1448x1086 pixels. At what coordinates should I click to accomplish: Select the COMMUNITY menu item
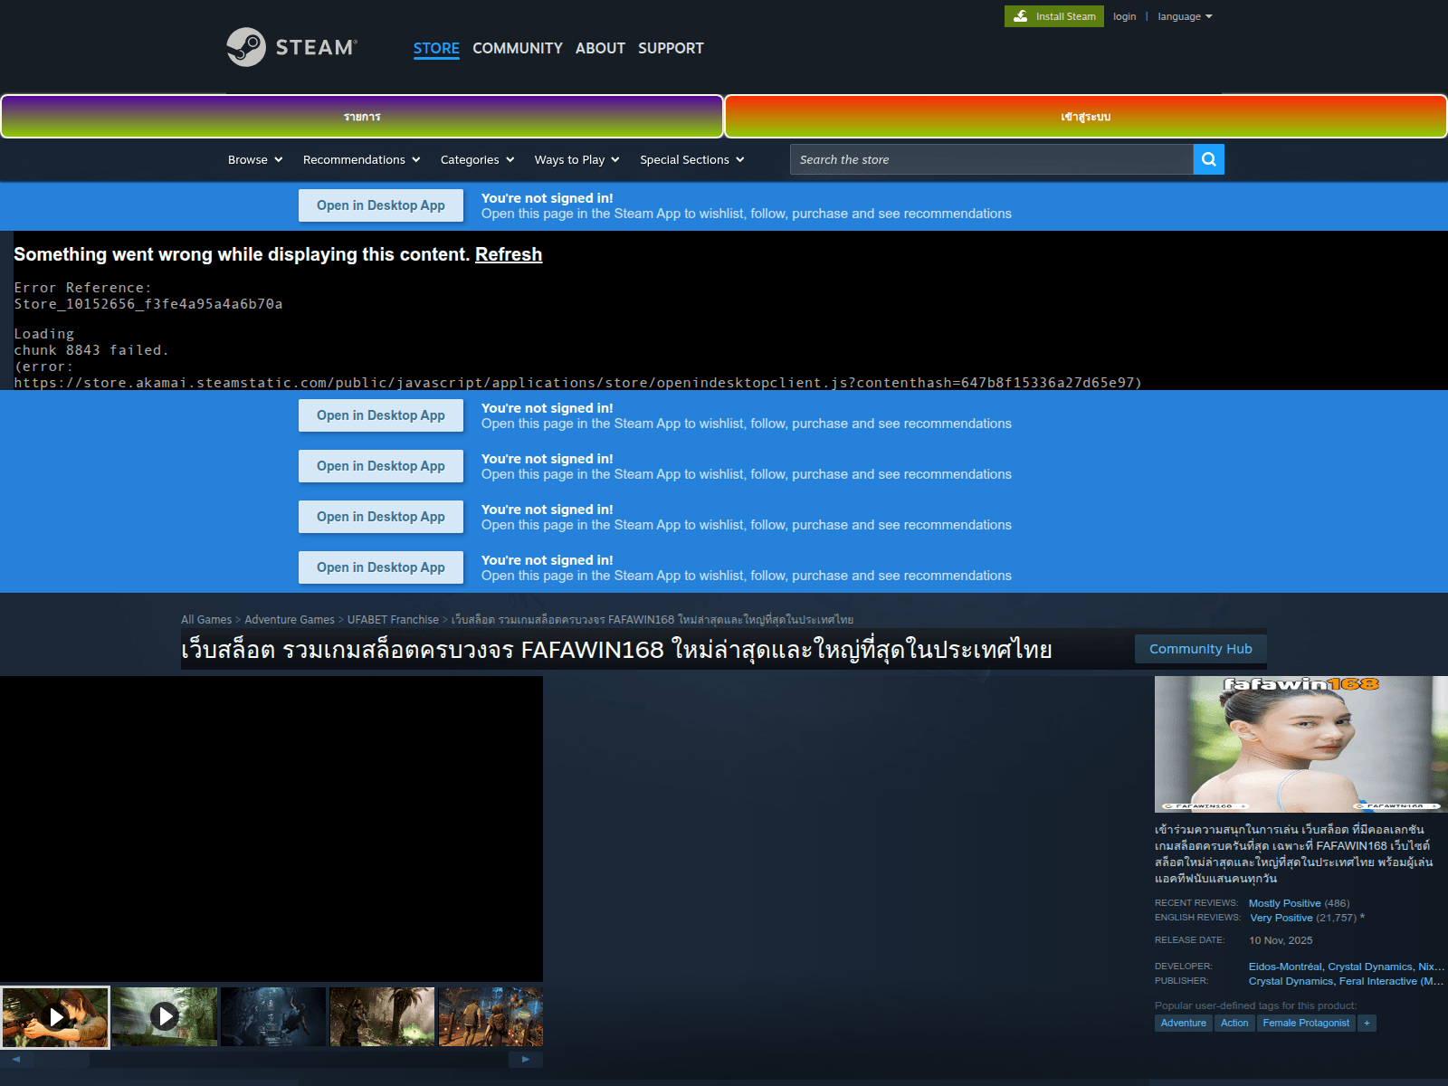(x=518, y=48)
